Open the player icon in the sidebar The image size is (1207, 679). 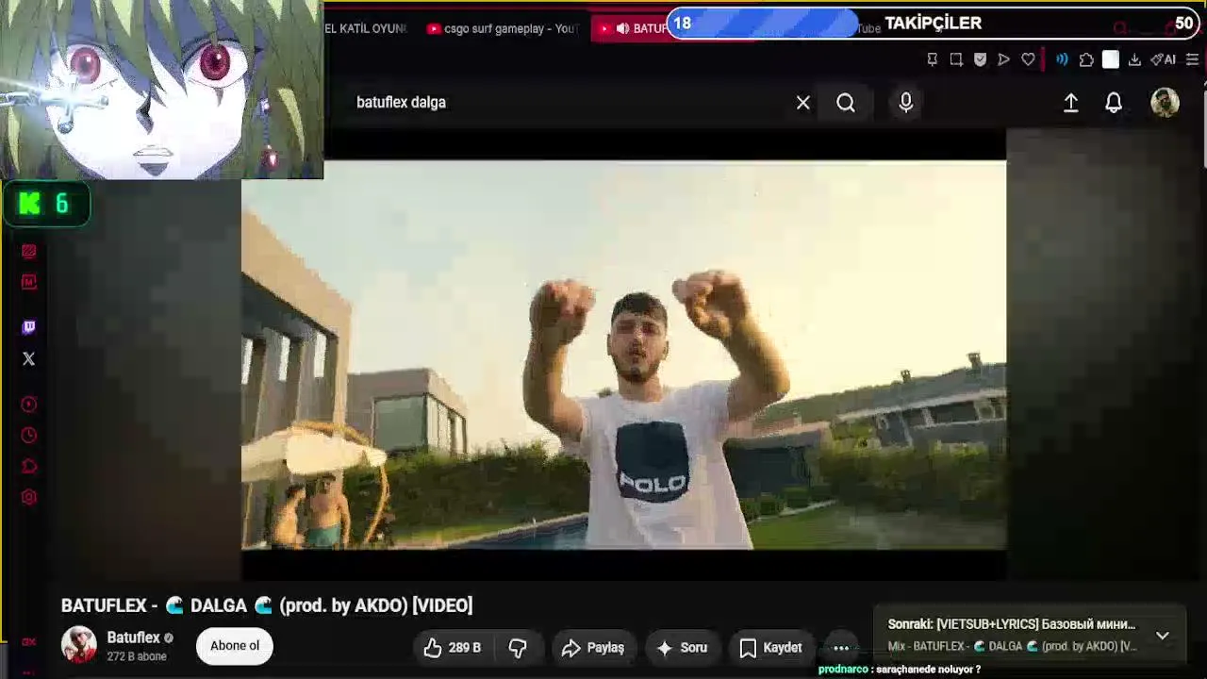tap(29, 405)
